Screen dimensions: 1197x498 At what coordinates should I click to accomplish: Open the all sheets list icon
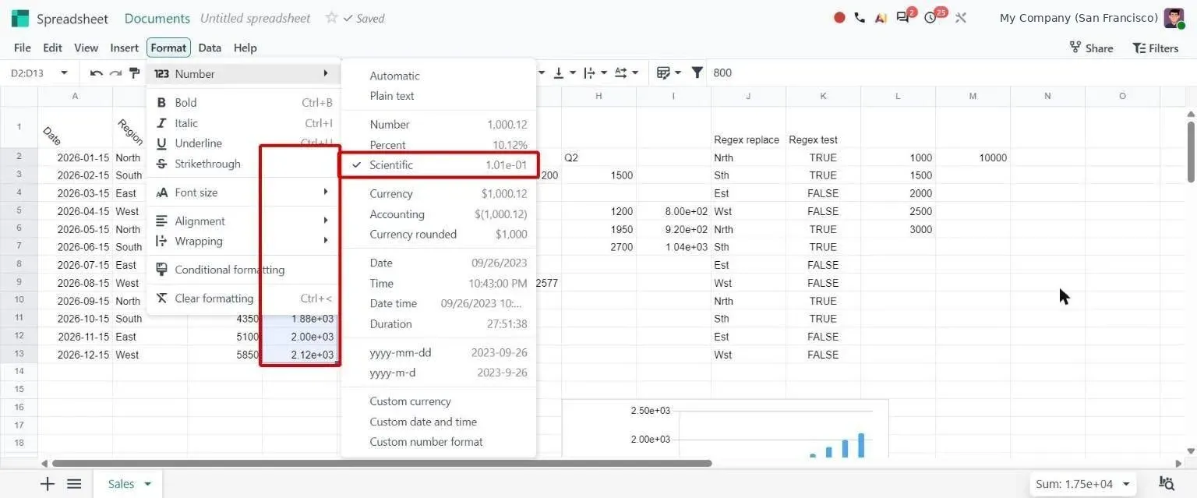click(x=74, y=484)
